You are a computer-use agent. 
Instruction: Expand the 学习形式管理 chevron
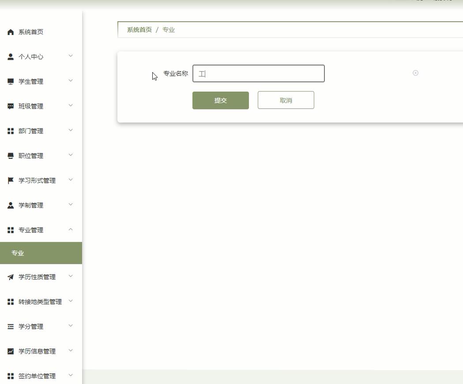coord(71,180)
